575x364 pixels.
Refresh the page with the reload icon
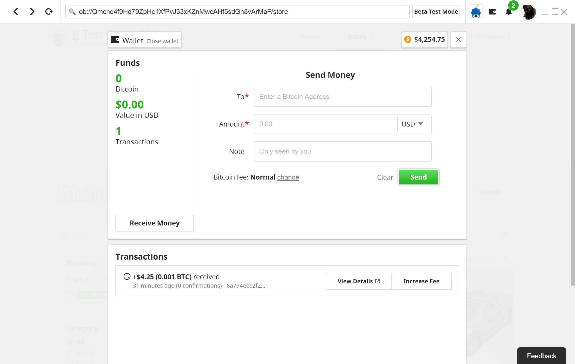tap(49, 11)
